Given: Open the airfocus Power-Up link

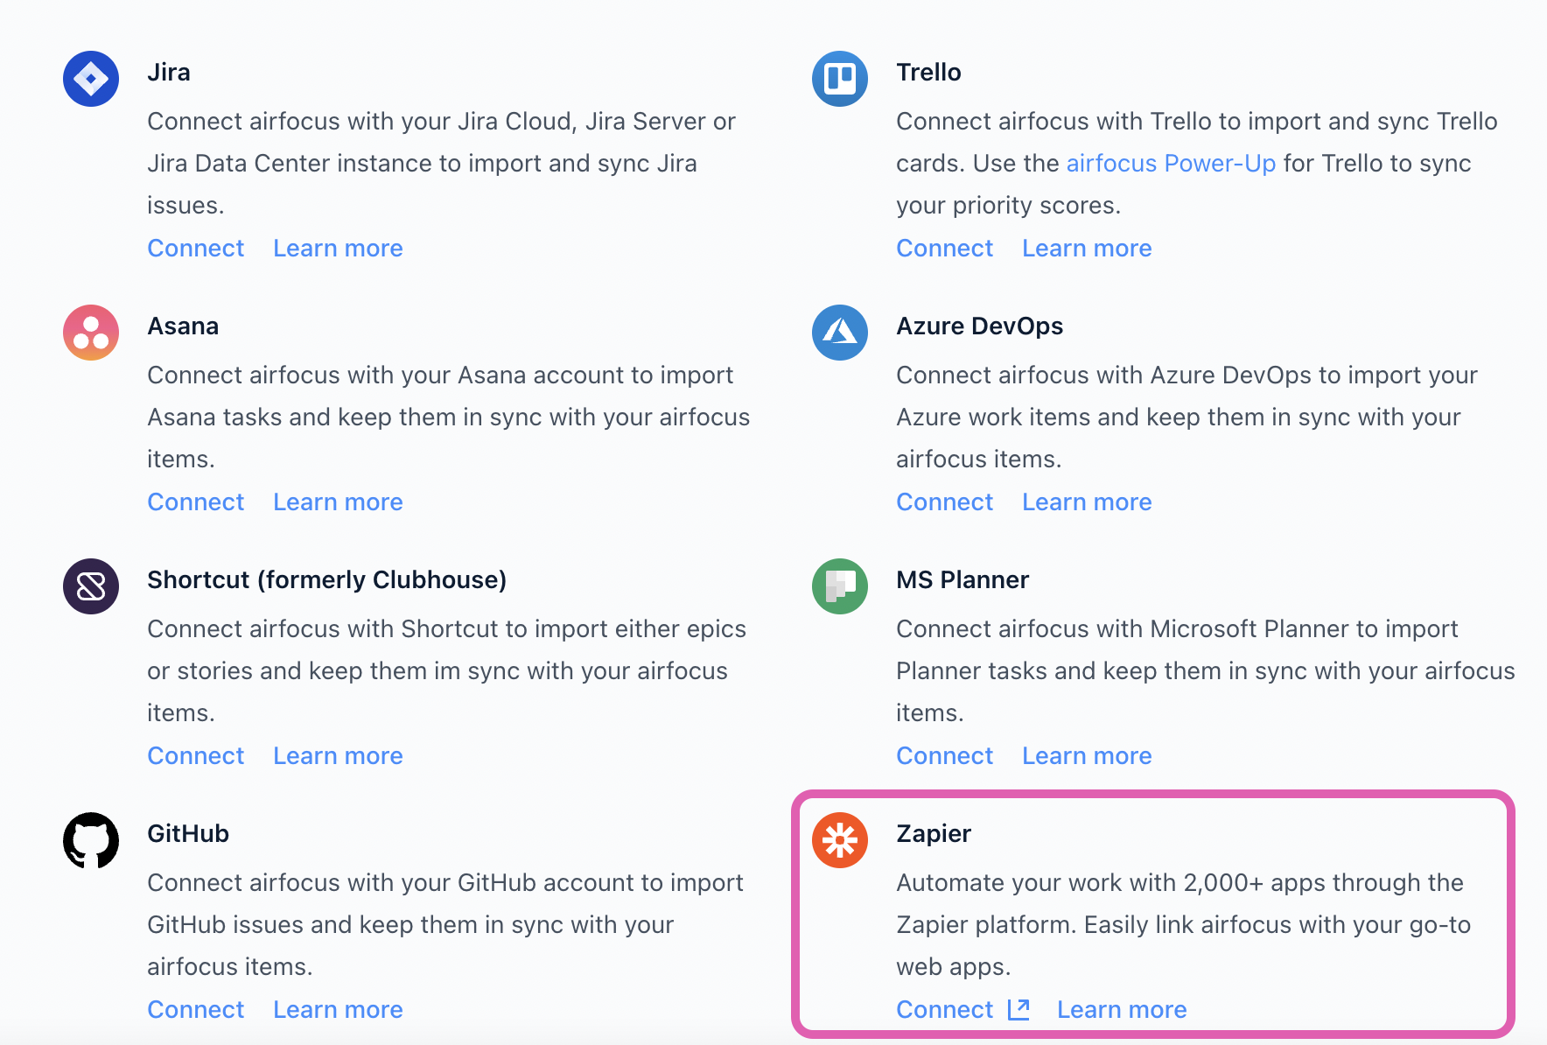Looking at the screenshot, I should [1171, 164].
